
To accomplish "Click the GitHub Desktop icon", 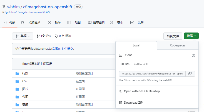I will point(121,91).
